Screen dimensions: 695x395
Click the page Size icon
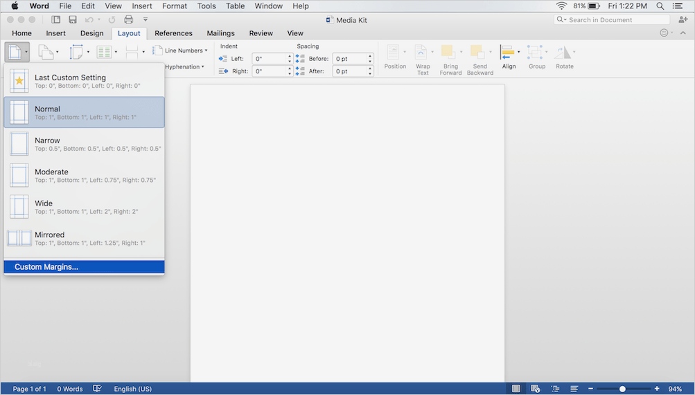click(x=76, y=52)
